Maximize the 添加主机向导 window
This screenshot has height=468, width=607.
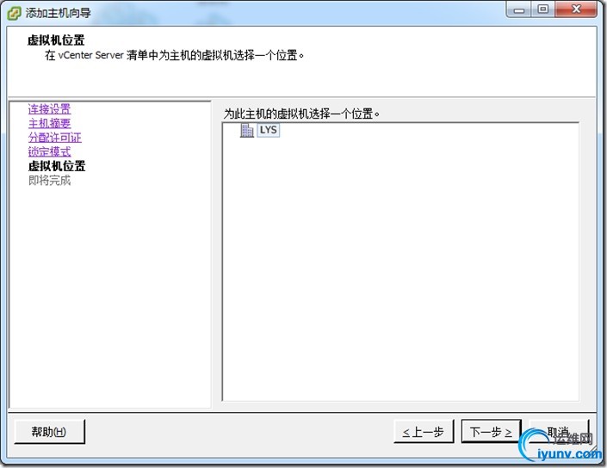pyautogui.click(x=543, y=9)
